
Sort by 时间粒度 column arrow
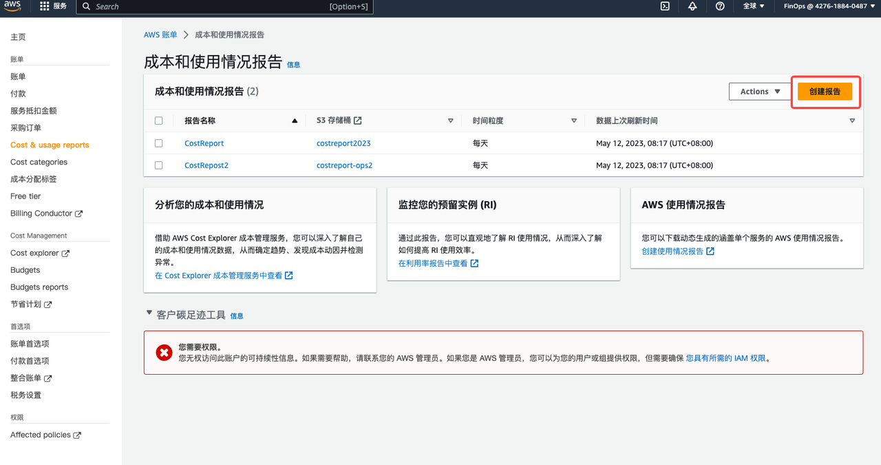(574, 121)
